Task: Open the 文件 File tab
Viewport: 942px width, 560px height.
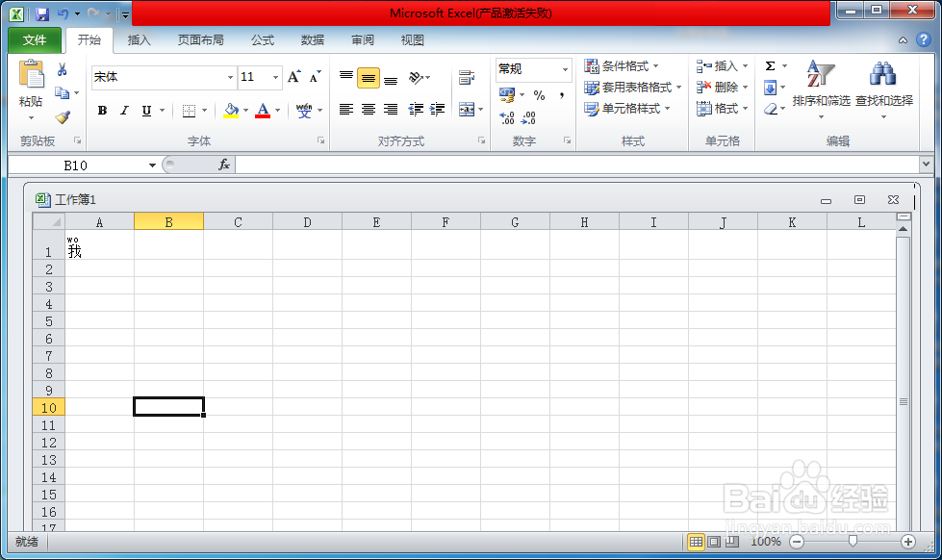Action: pyautogui.click(x=35, y=40)
